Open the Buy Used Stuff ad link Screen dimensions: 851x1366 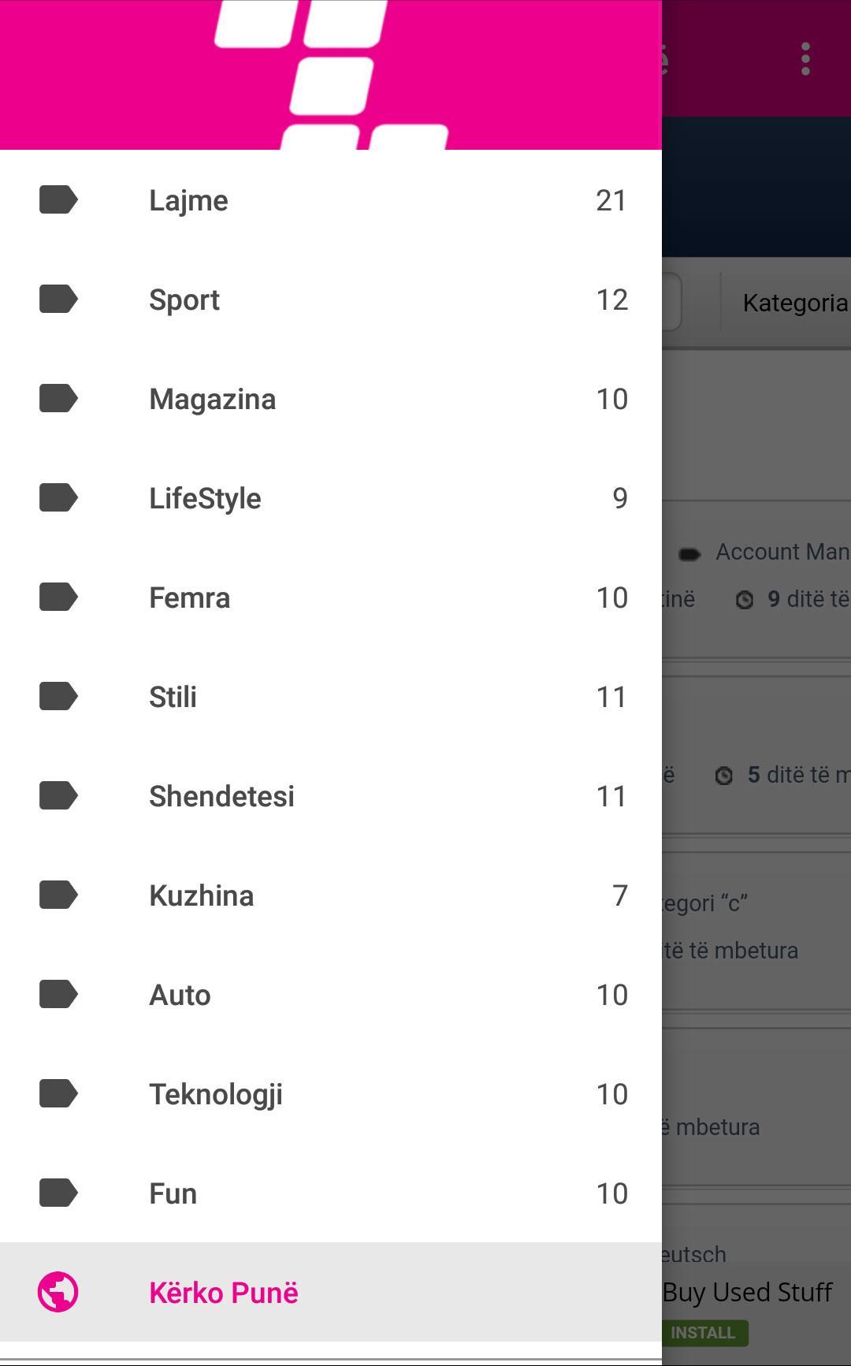[747, 1293]
